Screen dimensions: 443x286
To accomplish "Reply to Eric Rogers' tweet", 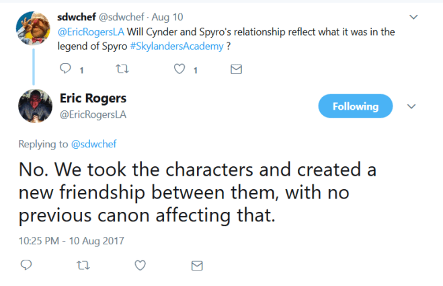I will 27,266.
